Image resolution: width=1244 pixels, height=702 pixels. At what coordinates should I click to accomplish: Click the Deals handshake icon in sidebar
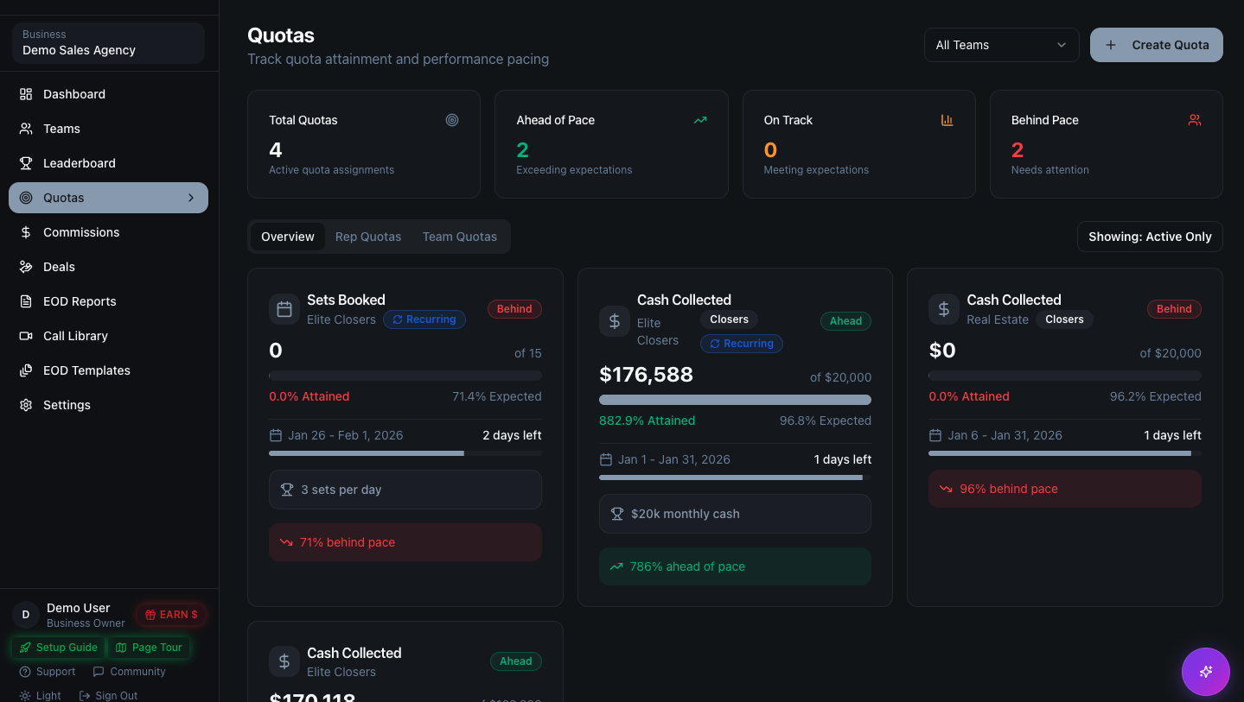point(26,267)
